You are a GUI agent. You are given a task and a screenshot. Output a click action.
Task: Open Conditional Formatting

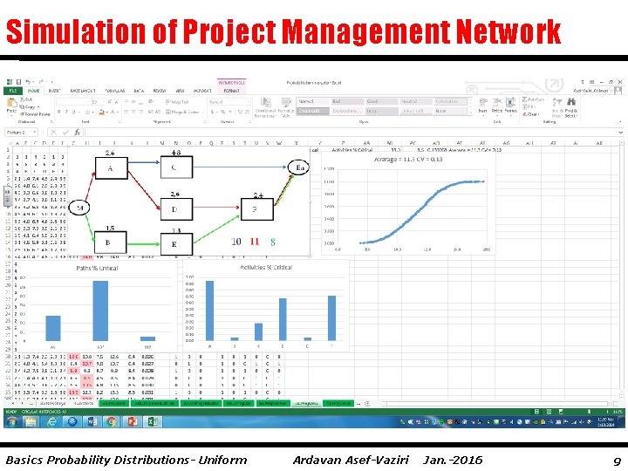(x=265, y=107)
